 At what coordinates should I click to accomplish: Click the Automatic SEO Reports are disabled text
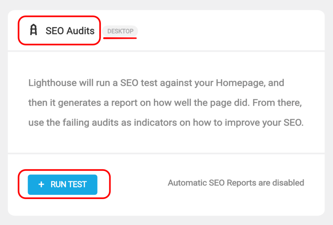click(x=236, y=183)
